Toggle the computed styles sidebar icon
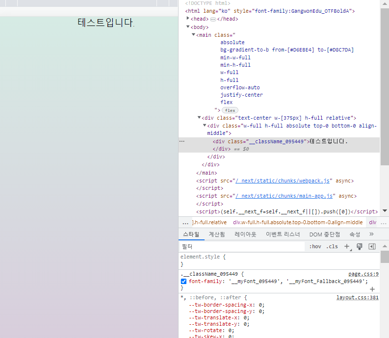Image resolution: width=389 pixels, height=338 pixels. pyautogui.click(x=372, y=246)
